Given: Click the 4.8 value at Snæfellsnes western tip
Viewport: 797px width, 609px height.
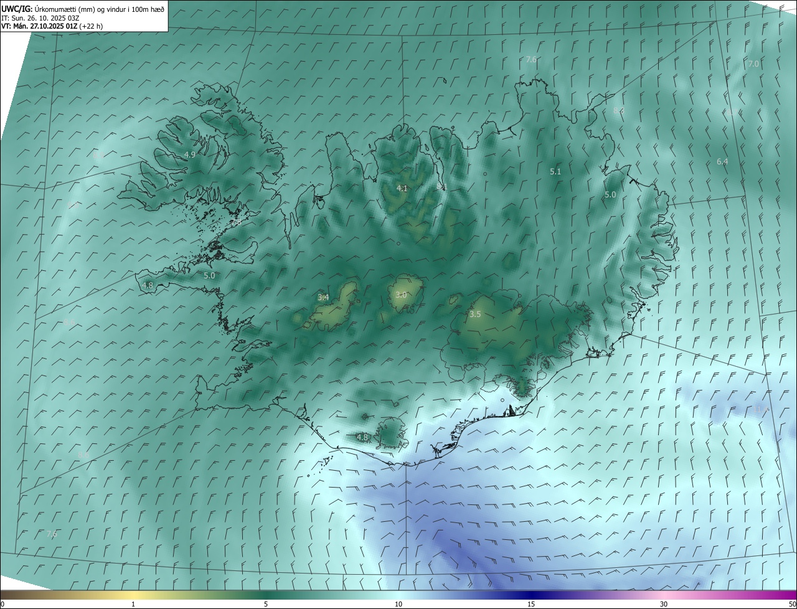Looking at the screenshot, I should pos(148,285).
